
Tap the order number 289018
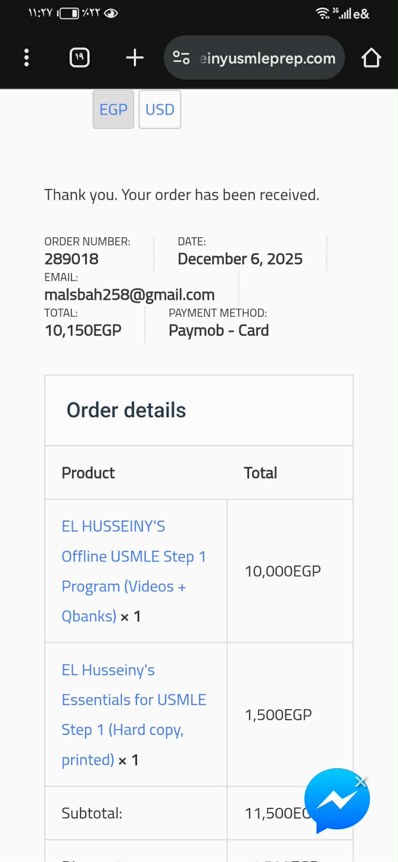tap(72, 259)
